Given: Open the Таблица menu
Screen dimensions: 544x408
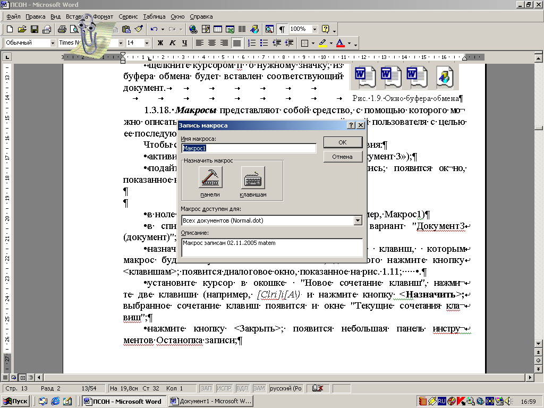Looking at the screenshot, I should (154, 16).
